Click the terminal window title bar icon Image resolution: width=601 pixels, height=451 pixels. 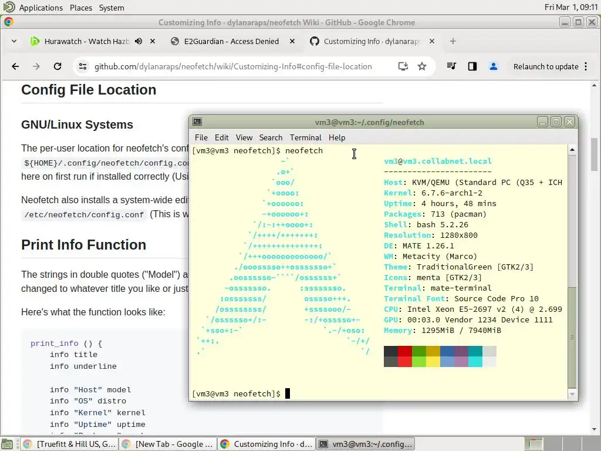click(x=197, y=122)
